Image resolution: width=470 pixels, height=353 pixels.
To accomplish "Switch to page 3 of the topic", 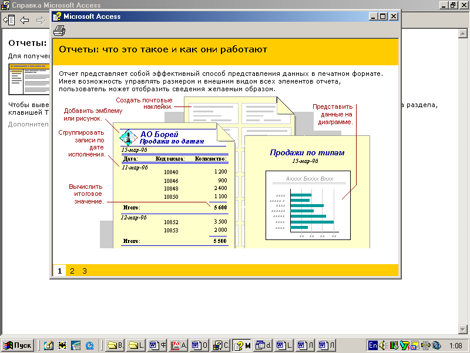I will point(85,271).
